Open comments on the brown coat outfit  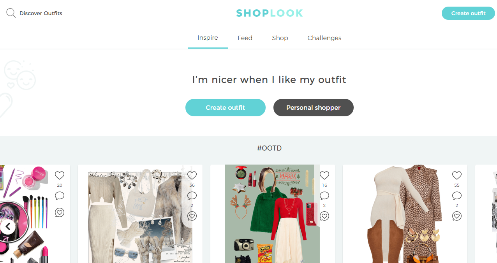457,196
